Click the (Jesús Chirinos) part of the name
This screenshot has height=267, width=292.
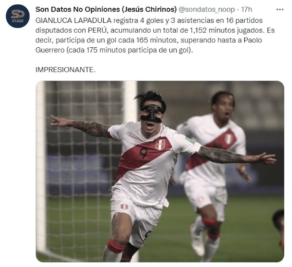149,9
